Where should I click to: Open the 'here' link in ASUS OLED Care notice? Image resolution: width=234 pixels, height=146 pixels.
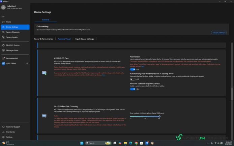104,75
